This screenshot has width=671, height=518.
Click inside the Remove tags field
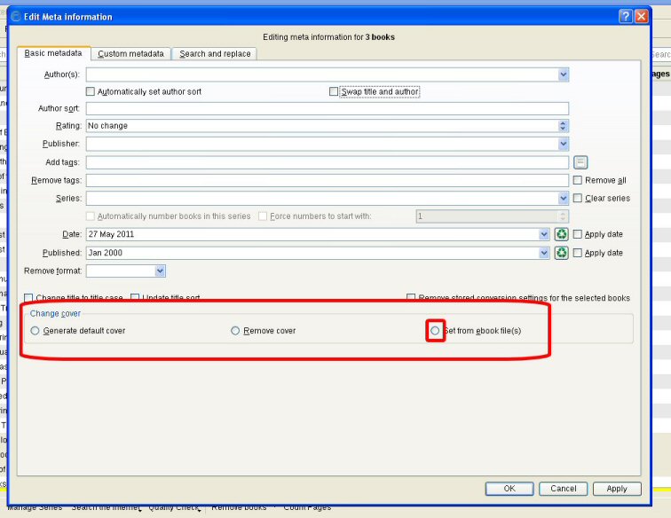(x=328, y=180)
